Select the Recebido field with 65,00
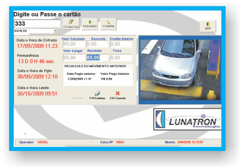The height and width of the screenshot is (168, 241). coord(97,58)
